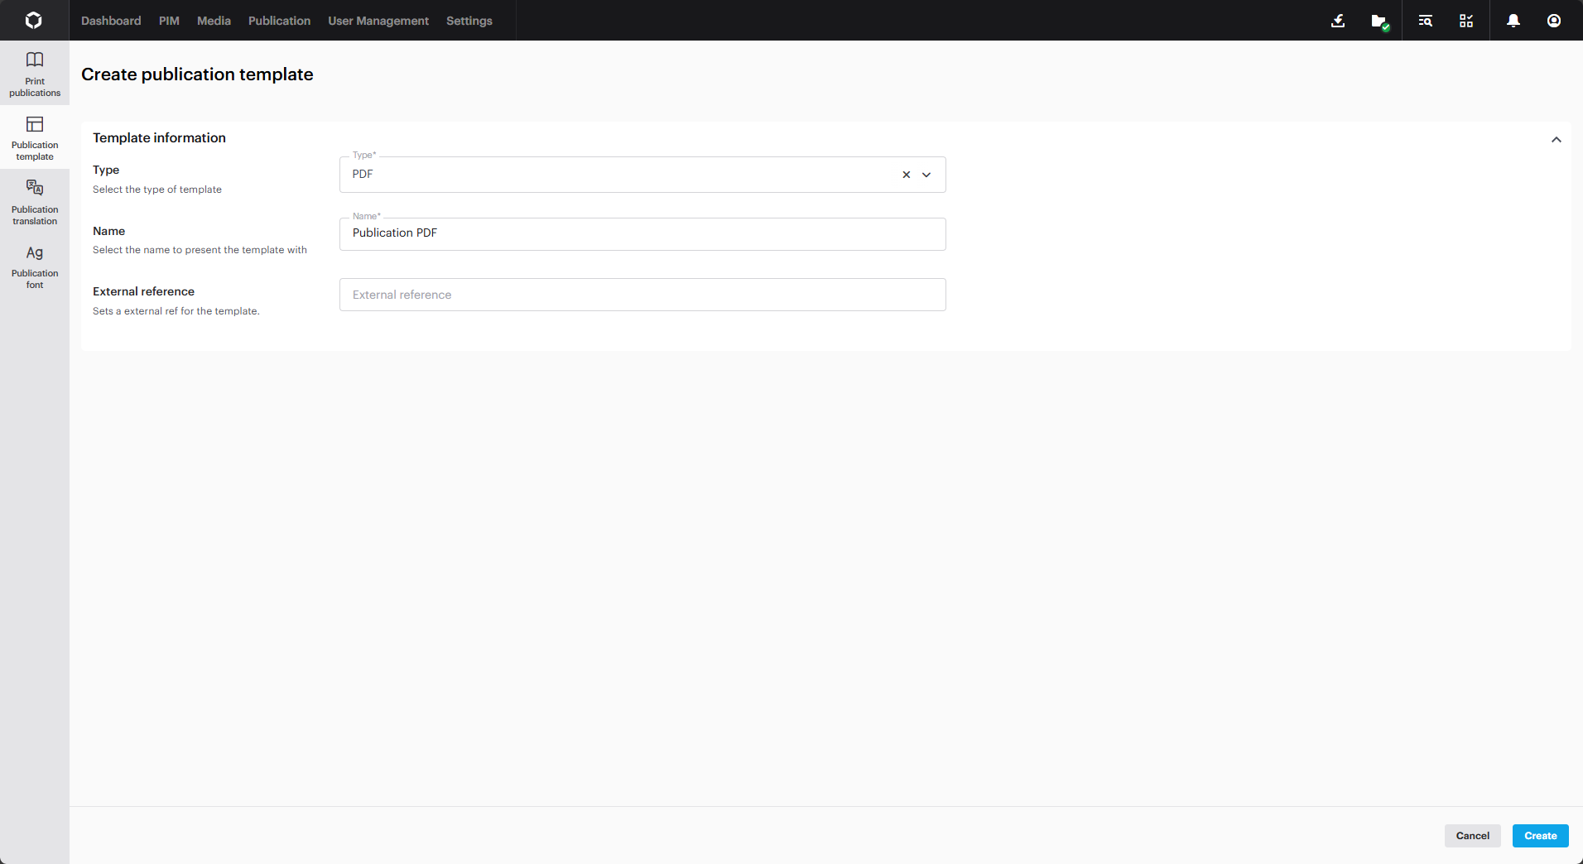
Task: Cancel the template creation
Action: (x=1472, y=836)
